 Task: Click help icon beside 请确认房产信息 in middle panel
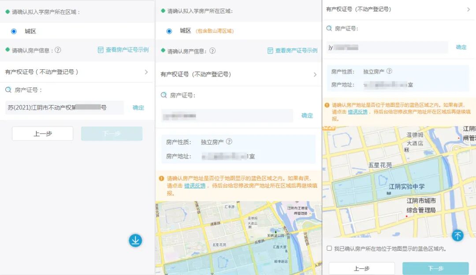[212, 51]
